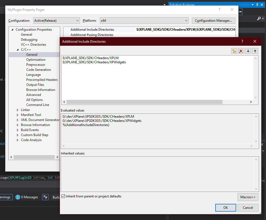
Task: Unpin Solution Explorer via the pin icon
Action: (257, 4)
